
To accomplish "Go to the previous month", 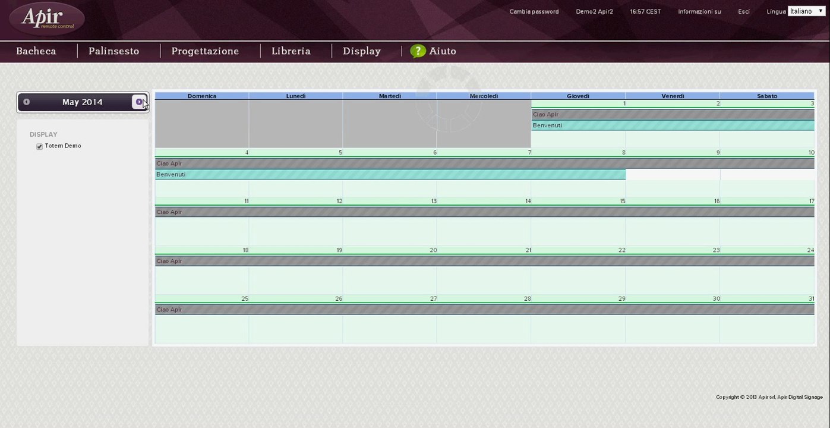I will click(26, 102).
